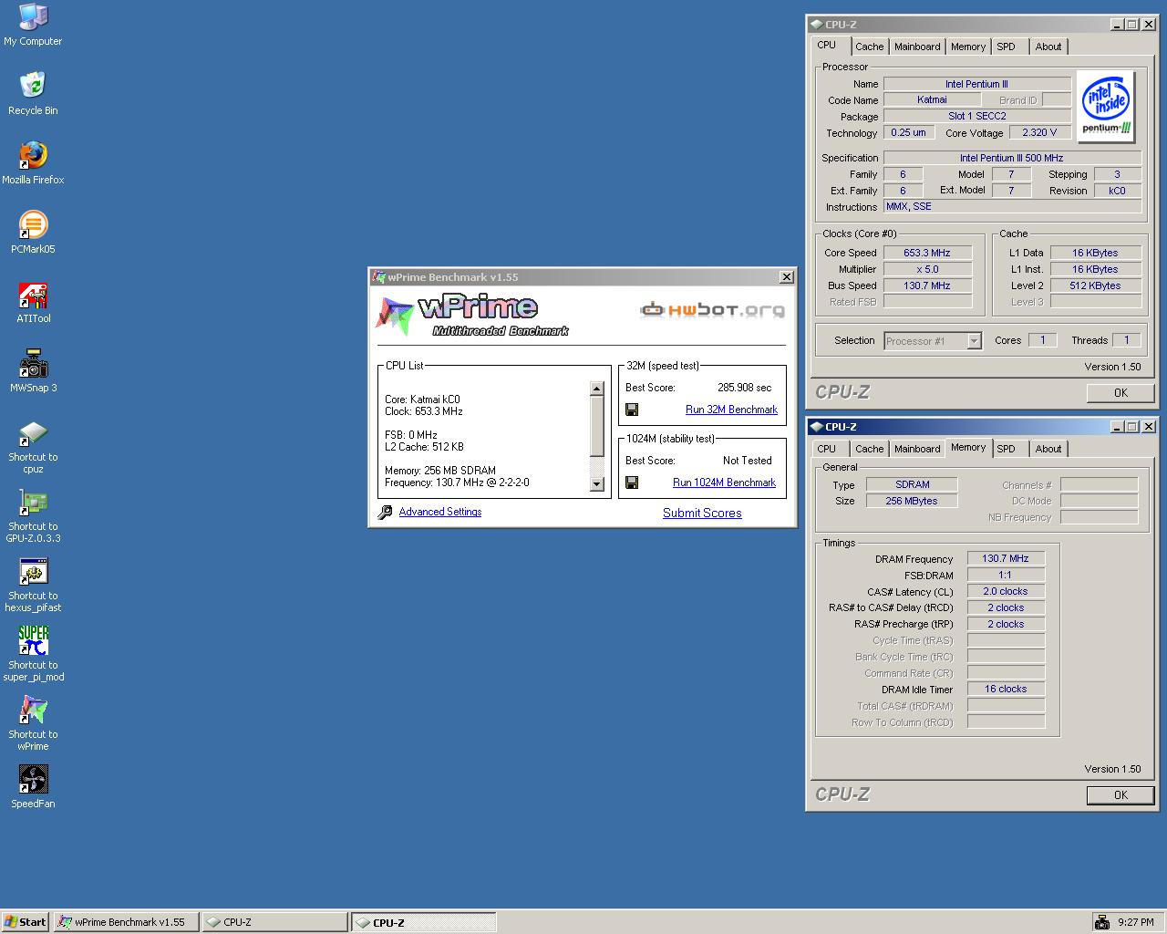This screenshot has width=1167, height=934.
Task: Click CPU List scrollbar down arrow
Action: pyautogui.click(x=597, y=484)
